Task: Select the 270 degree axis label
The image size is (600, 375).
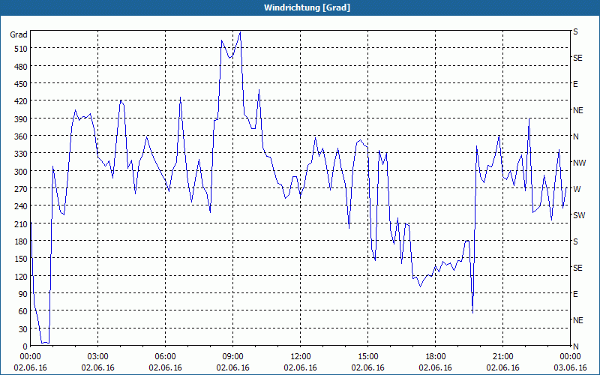Action: pyautogui.click(x=21, y=189)
